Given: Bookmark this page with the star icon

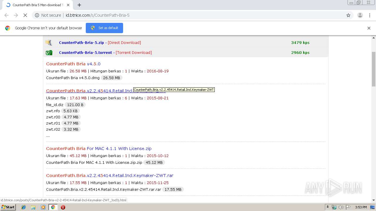Looking at the screenshot, I should coord(348,15).
